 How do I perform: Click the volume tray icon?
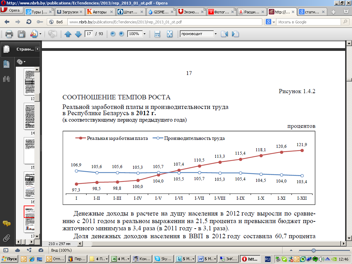pos(321,259)
